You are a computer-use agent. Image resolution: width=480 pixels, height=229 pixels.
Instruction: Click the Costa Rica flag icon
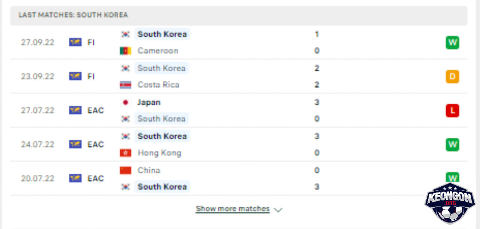(x=125, y=85)
